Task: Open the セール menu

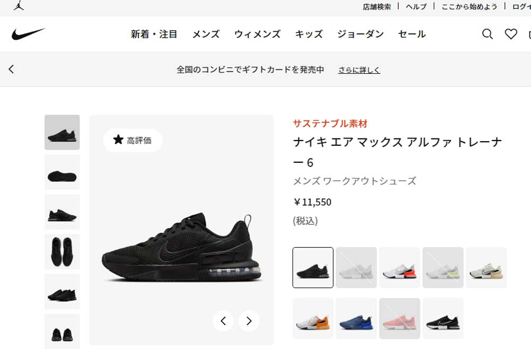Action: coord(412,34)
